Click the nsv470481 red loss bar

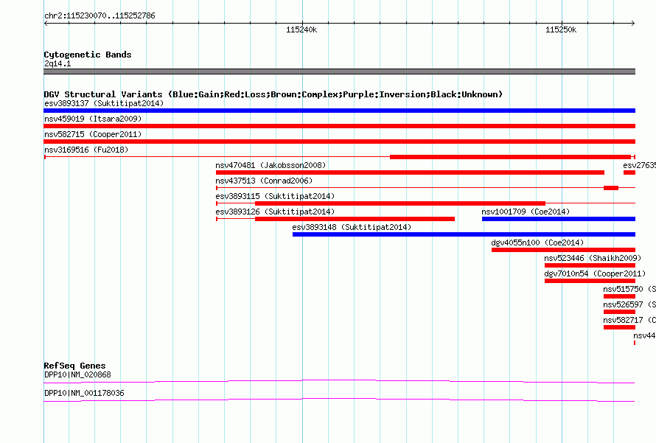click(410, 172)
